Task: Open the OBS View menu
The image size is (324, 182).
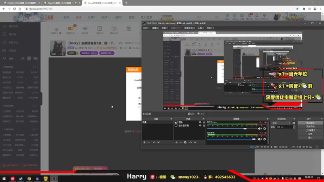Action: [165, 28]
